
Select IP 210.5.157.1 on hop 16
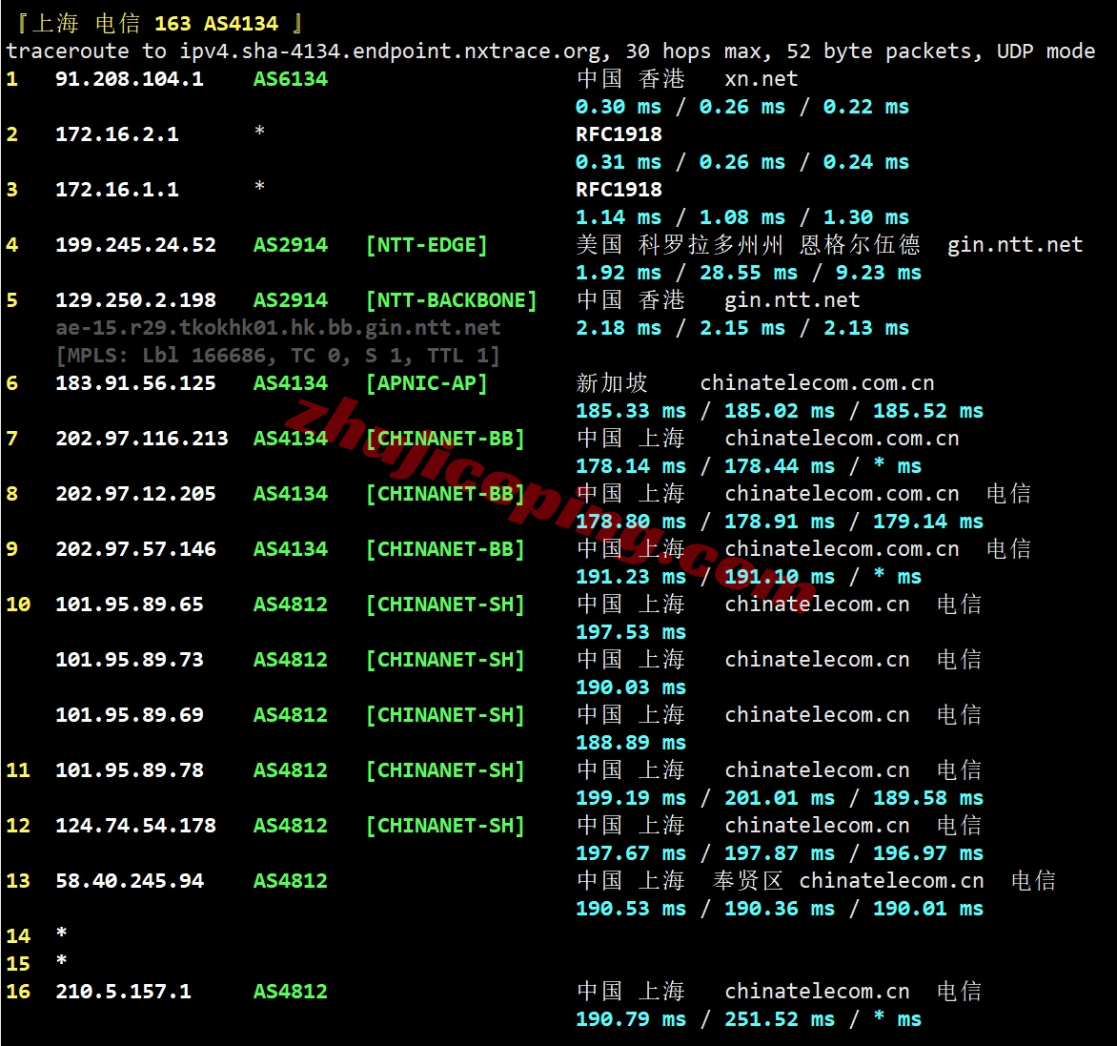[128, 991]
